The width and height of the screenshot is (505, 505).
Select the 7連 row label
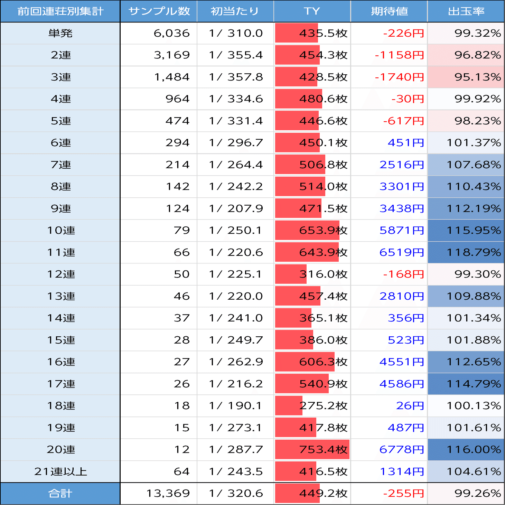pyautogui.click(x=60, y=165)
